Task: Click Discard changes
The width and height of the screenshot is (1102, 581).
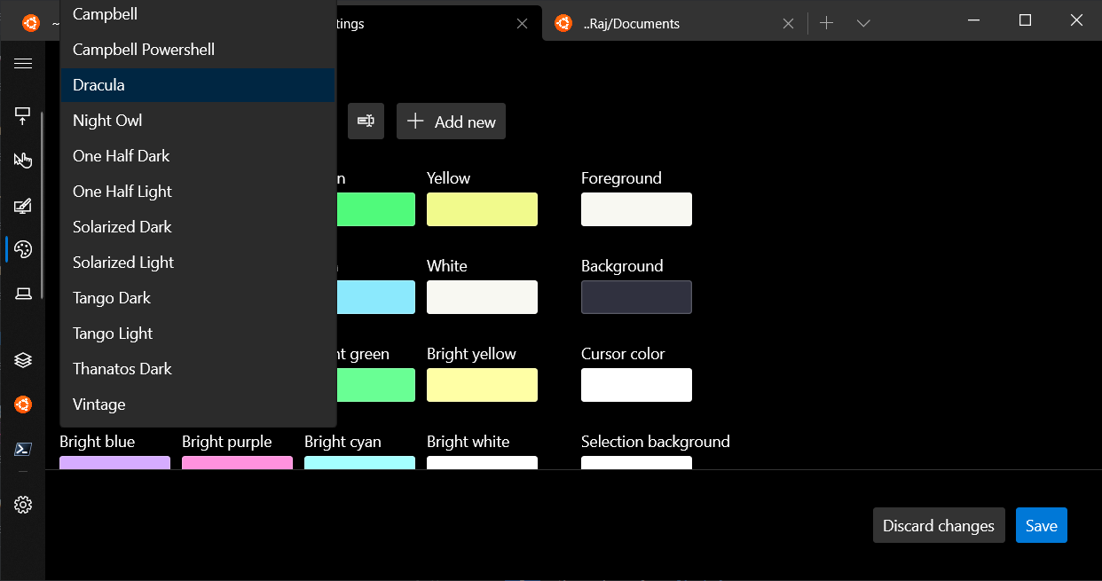Action: tap(939, 525)
